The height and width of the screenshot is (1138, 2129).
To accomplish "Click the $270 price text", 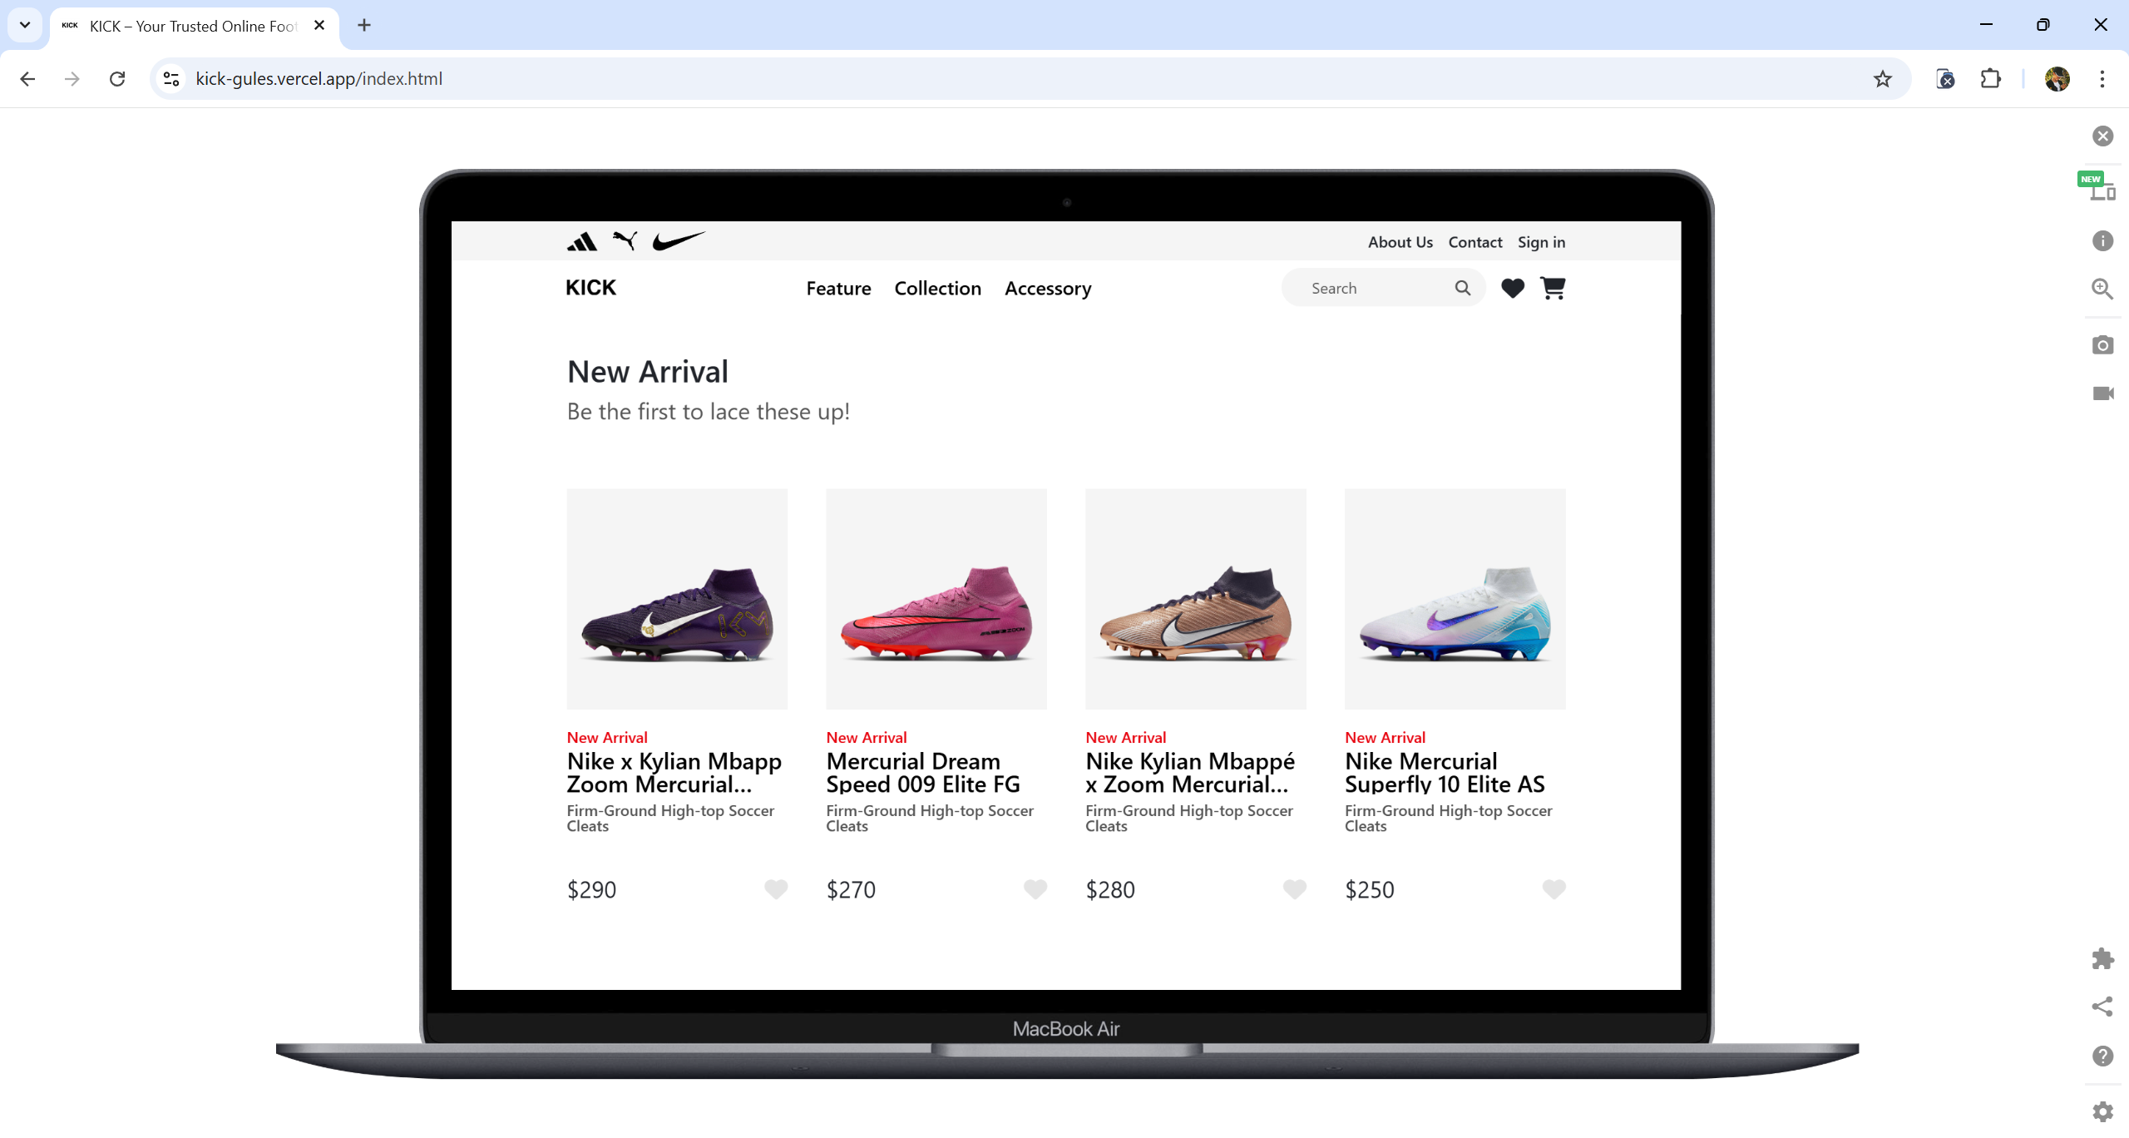I will [852, 890].
